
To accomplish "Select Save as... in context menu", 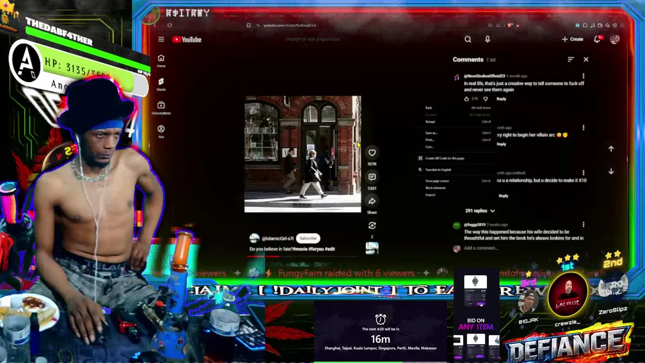I will pyautogui.click(x=458, y=133).
